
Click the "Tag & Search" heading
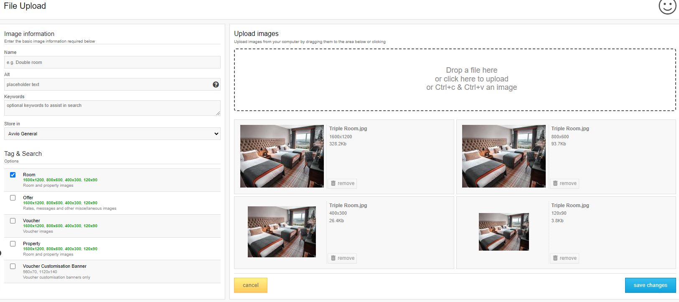point(23,154)
